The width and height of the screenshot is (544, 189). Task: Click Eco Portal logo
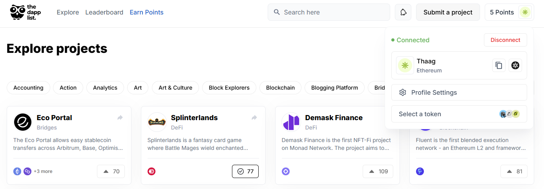(23, 122)
